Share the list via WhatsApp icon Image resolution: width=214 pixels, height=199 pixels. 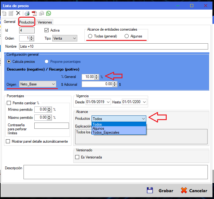(49, 13)
